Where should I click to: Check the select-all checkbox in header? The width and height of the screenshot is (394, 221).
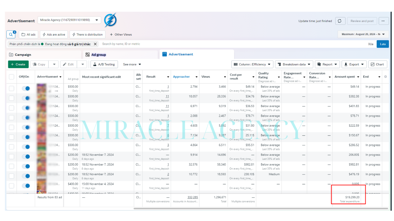tap(12, 77)
